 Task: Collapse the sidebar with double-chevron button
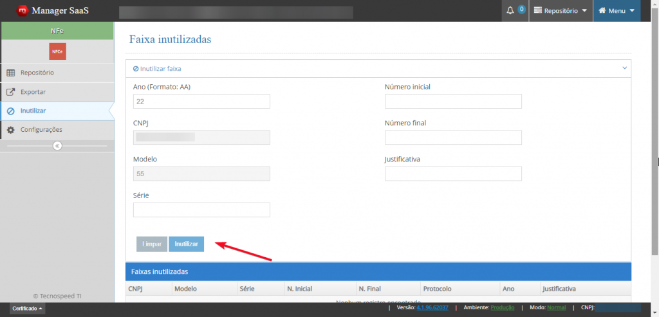coord(57,146)
